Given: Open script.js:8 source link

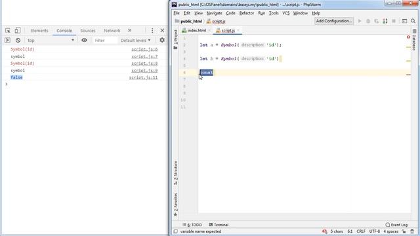Looking at the screenshot, I should click(144, 64).
